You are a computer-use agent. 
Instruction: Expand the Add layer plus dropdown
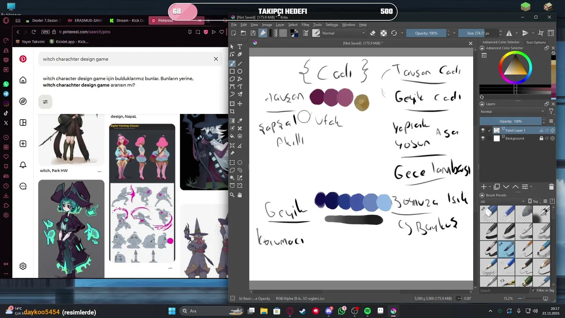click(489, 187)
